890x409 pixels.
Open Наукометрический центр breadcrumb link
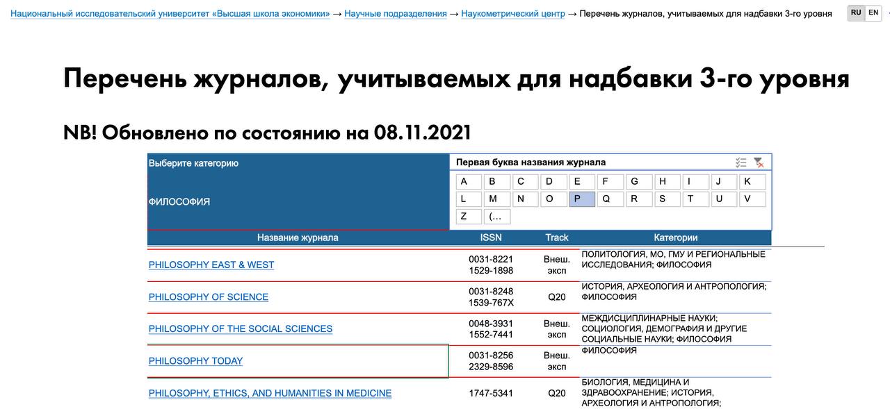click(x=513, y=14)
